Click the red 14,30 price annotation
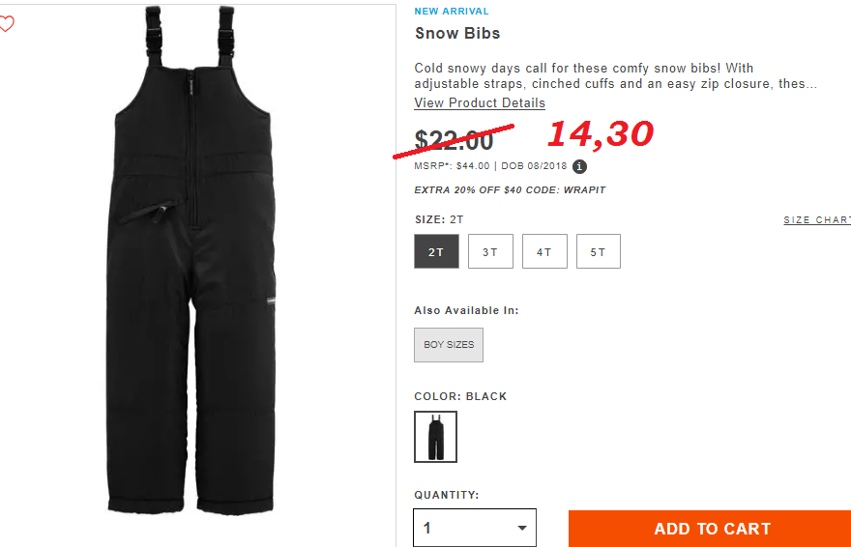The width and height of the screenshot is (851, 547). pos(601,134)
